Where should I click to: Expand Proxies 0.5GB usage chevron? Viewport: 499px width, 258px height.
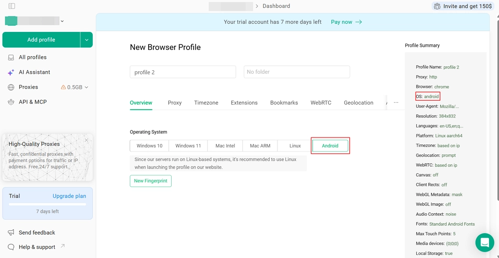[x=86, y=87]
